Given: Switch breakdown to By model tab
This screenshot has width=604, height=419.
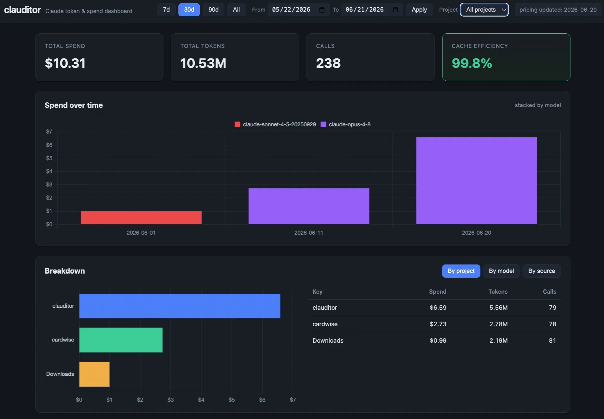Looking at the screenshot, I should pos(501,271).
